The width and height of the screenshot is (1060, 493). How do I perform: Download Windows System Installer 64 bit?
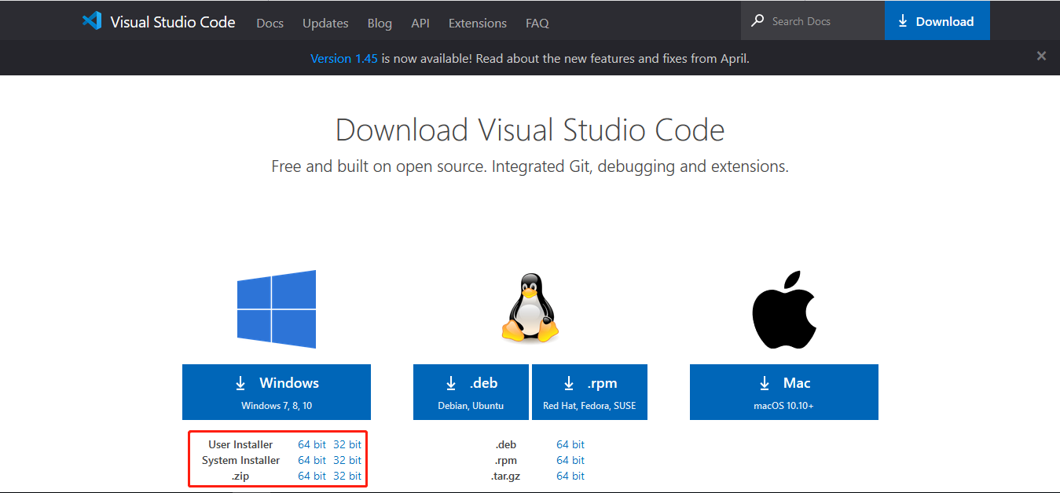pos(312,460)
